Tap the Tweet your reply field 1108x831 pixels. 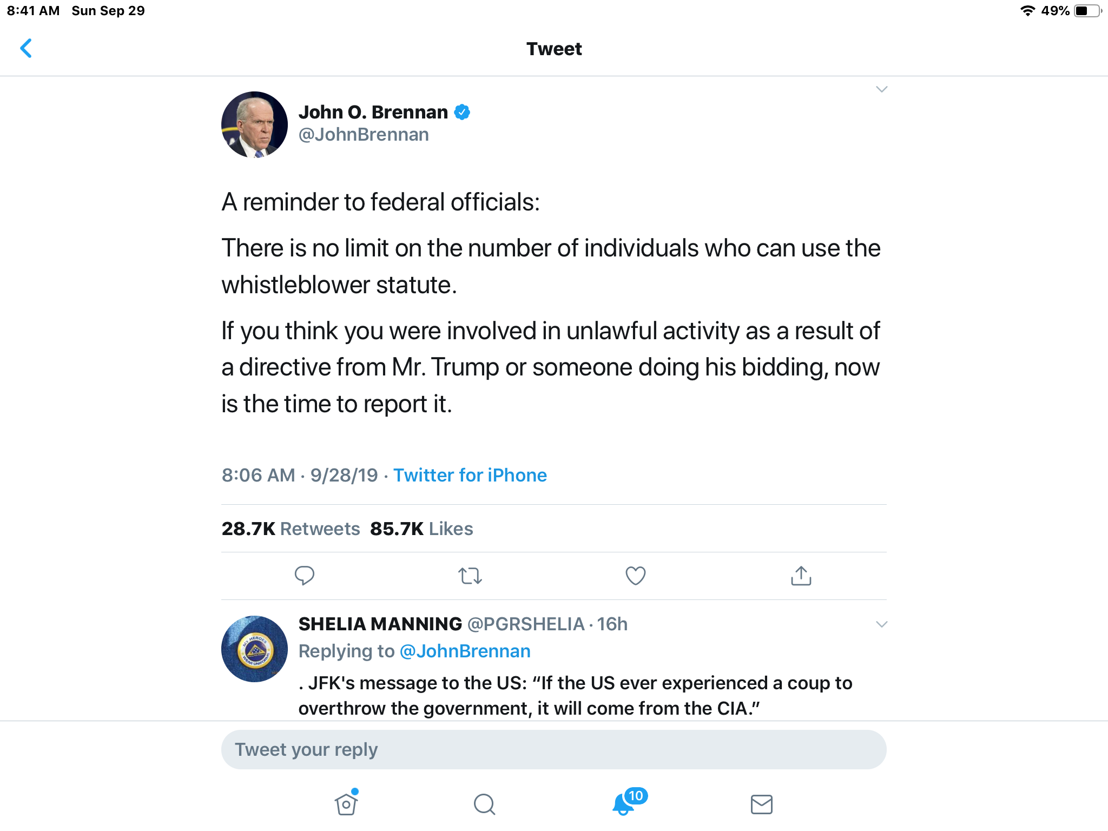pos(553,749)
